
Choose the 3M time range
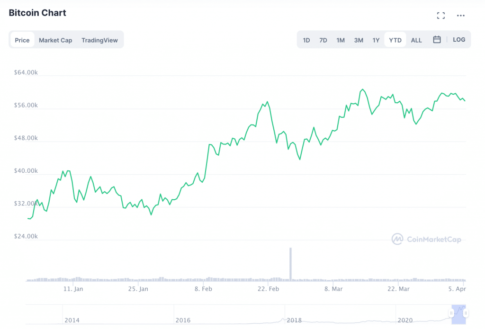359,40
